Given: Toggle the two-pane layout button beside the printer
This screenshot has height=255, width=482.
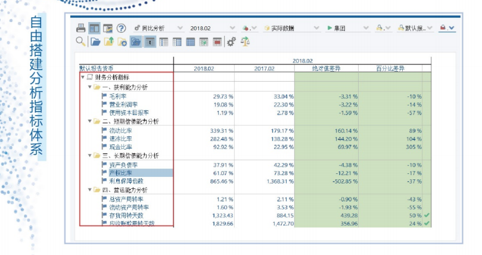Looking at the screenshot, I should [x=94, y=28].
